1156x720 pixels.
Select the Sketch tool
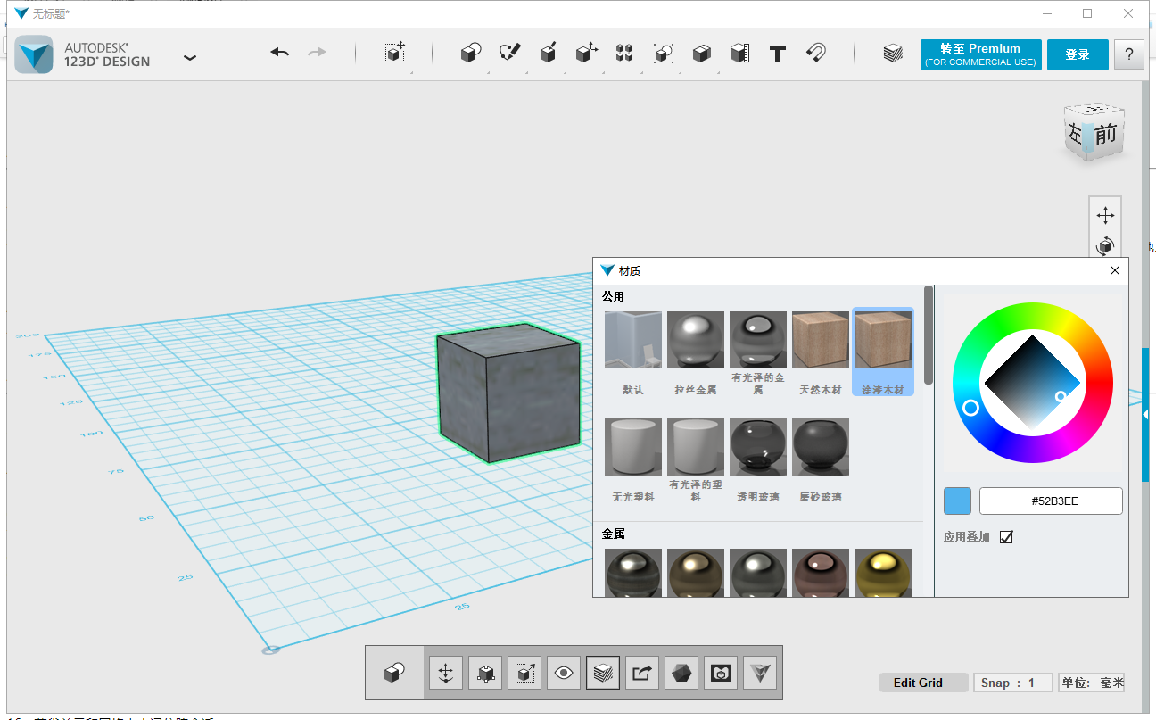tap(509, 54)
